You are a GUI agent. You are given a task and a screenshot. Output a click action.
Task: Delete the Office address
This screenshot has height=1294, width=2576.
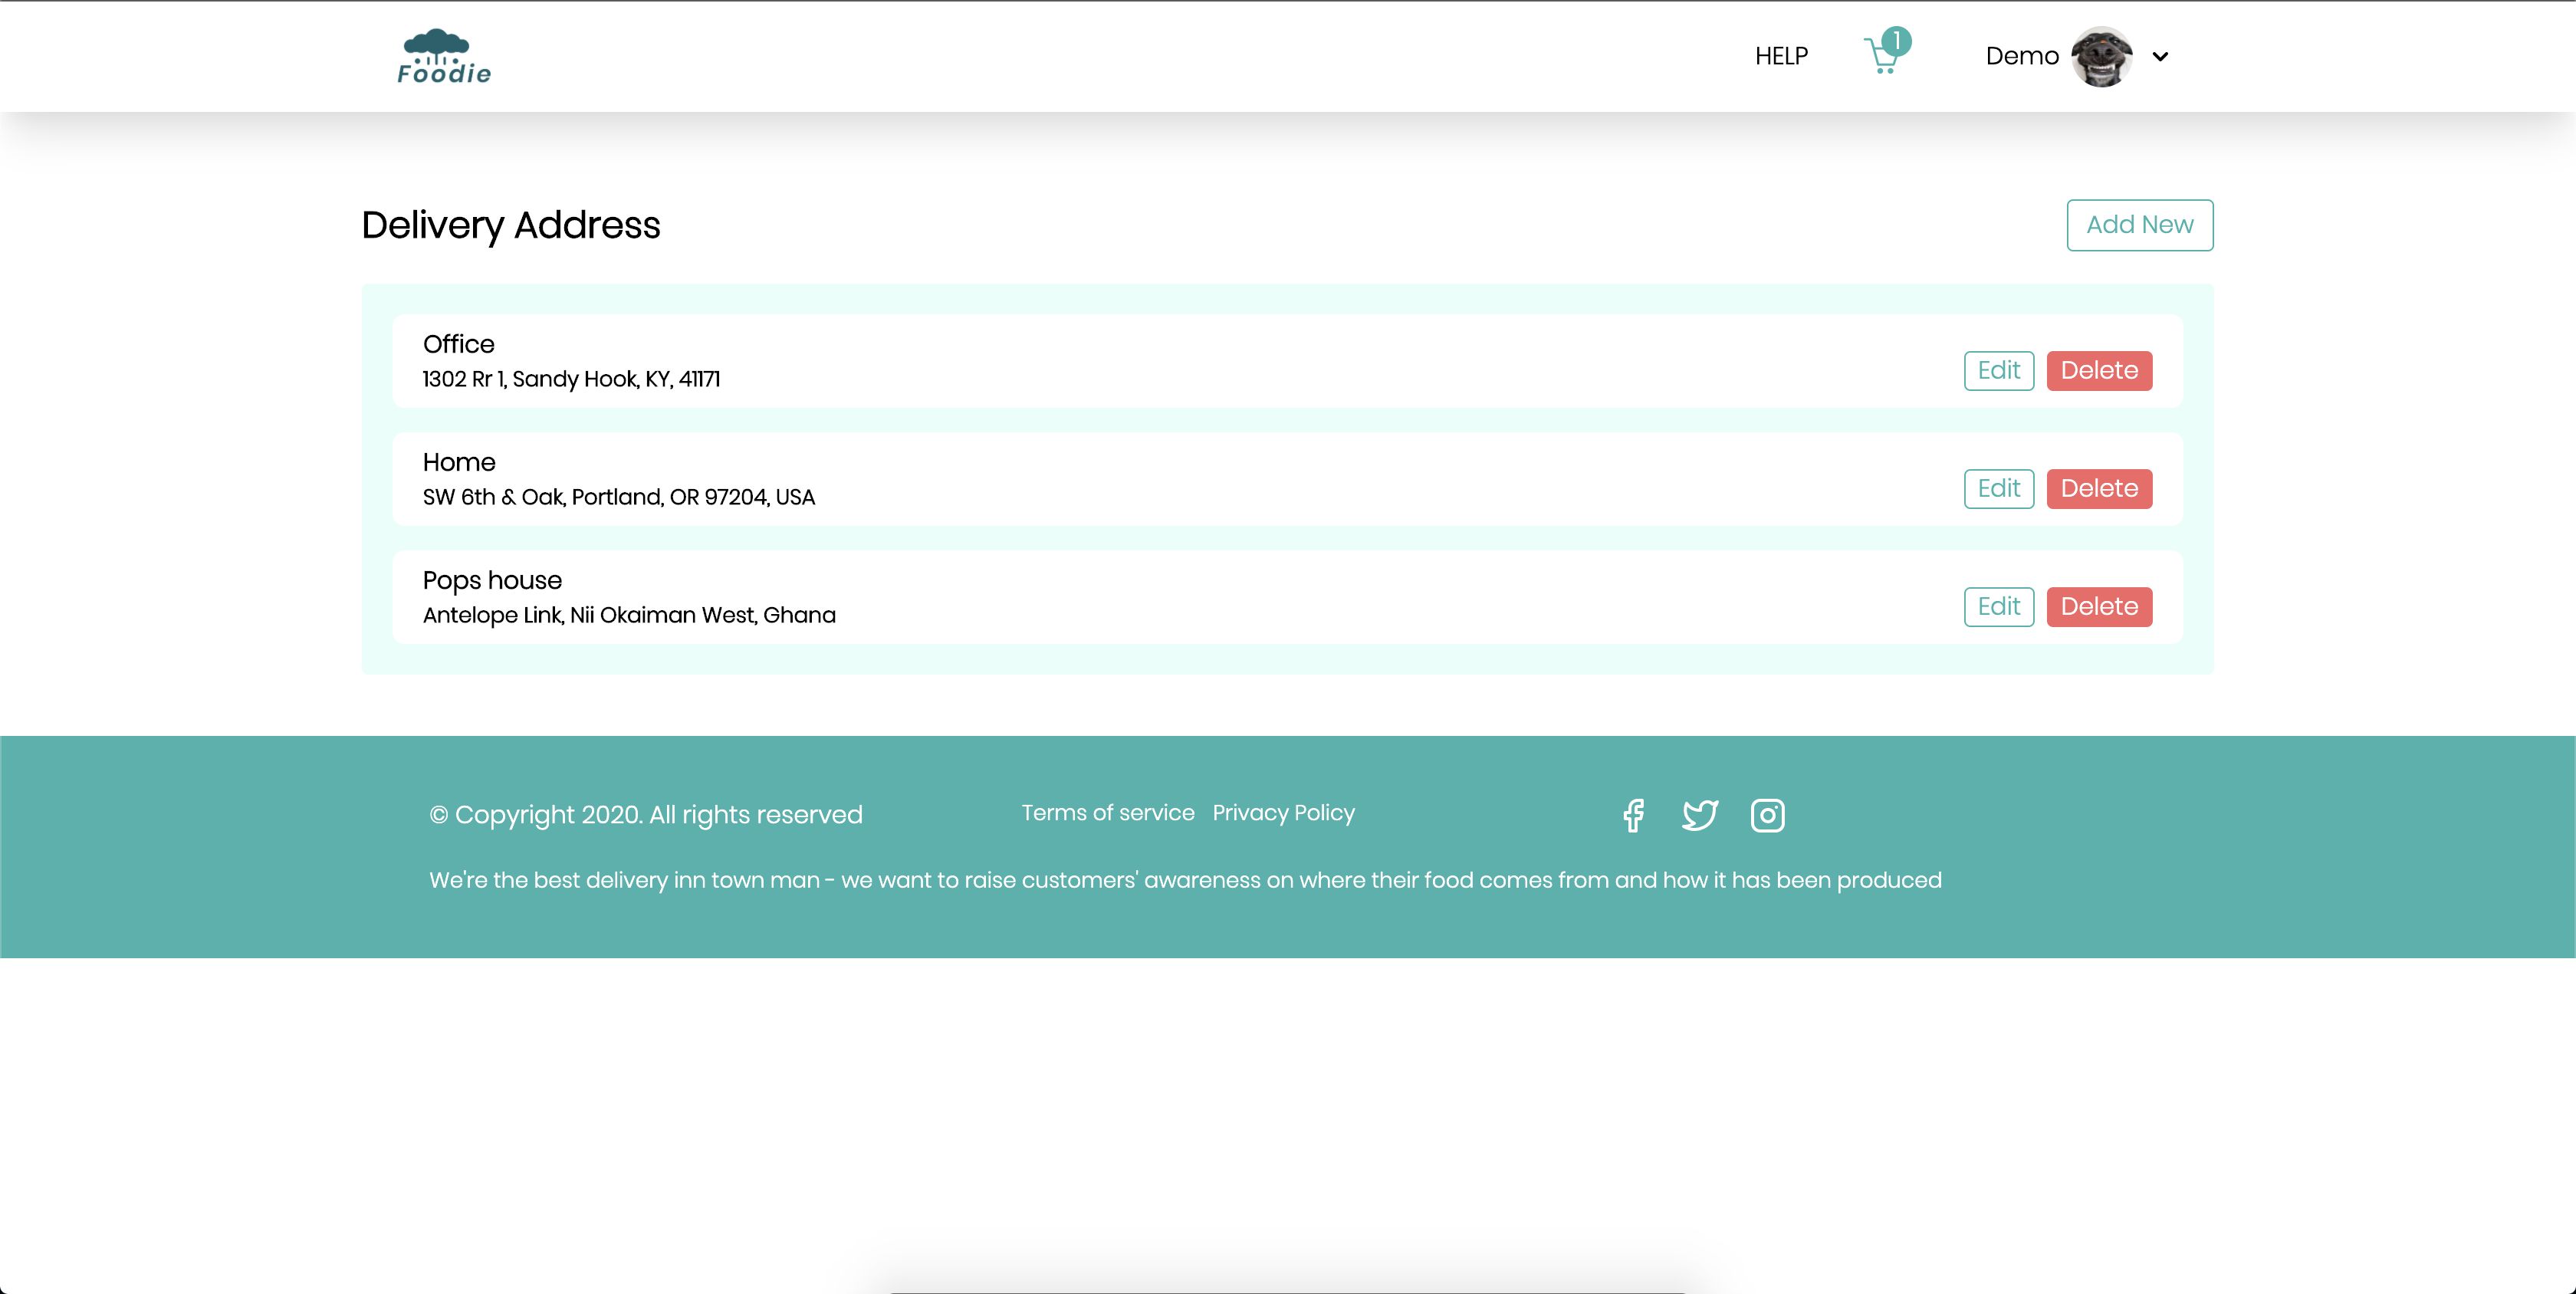coord(2099,371)
